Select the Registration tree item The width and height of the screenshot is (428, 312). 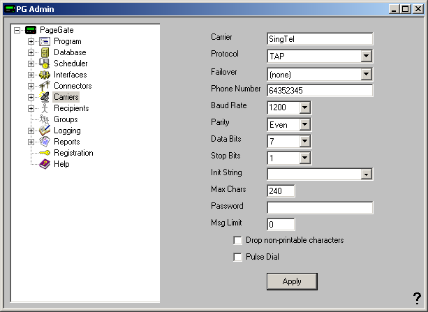click(x=73, y=153)
